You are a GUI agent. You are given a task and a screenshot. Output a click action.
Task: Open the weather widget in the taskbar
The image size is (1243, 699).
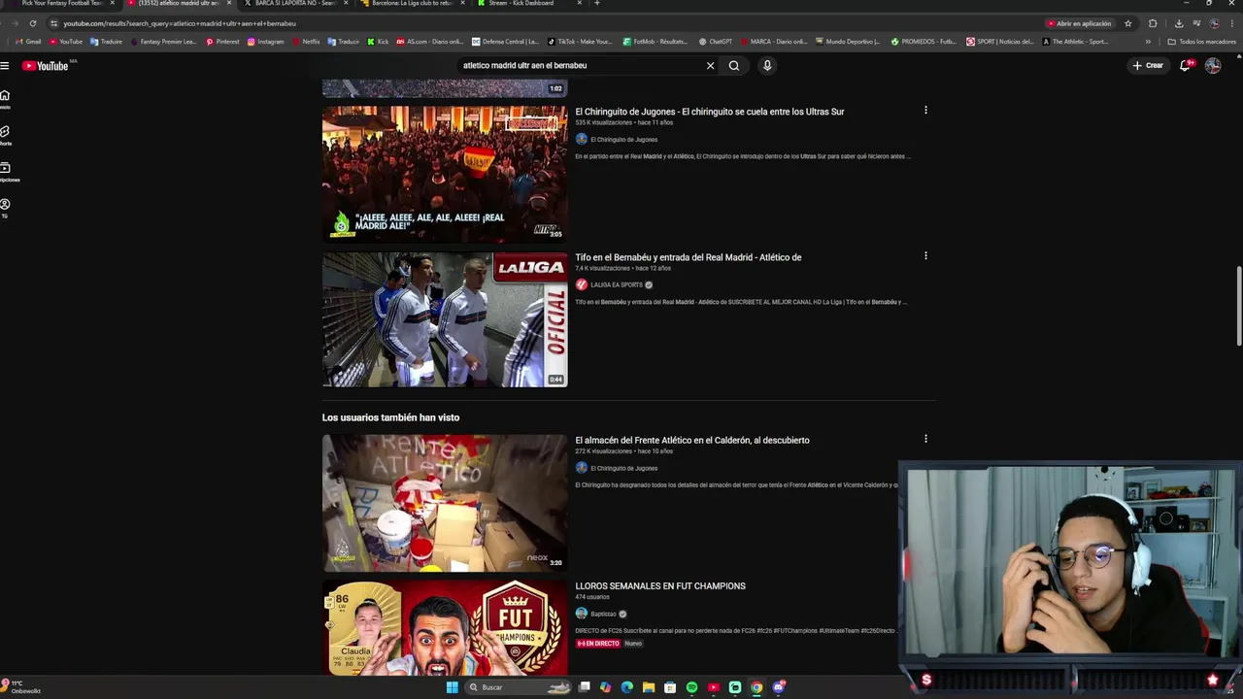[x=19, y=686]
